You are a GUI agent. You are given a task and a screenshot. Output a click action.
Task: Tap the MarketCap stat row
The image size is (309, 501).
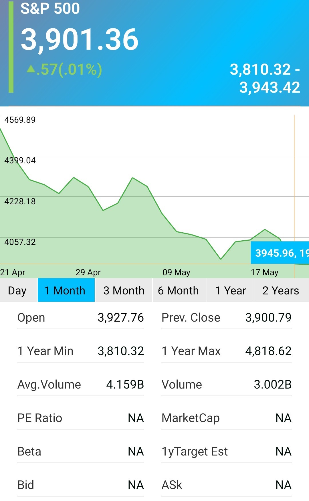coord(227,418)
